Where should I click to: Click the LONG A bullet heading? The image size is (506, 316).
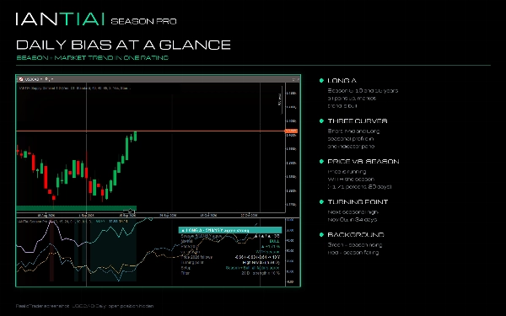(x=342, y=81)
